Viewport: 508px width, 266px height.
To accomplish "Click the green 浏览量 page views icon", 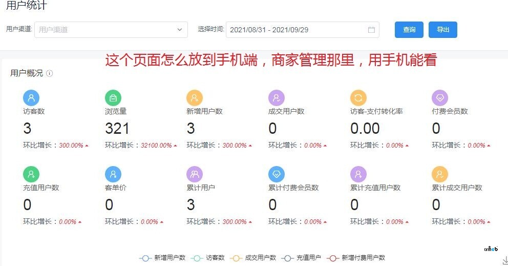I will (113, 97).
